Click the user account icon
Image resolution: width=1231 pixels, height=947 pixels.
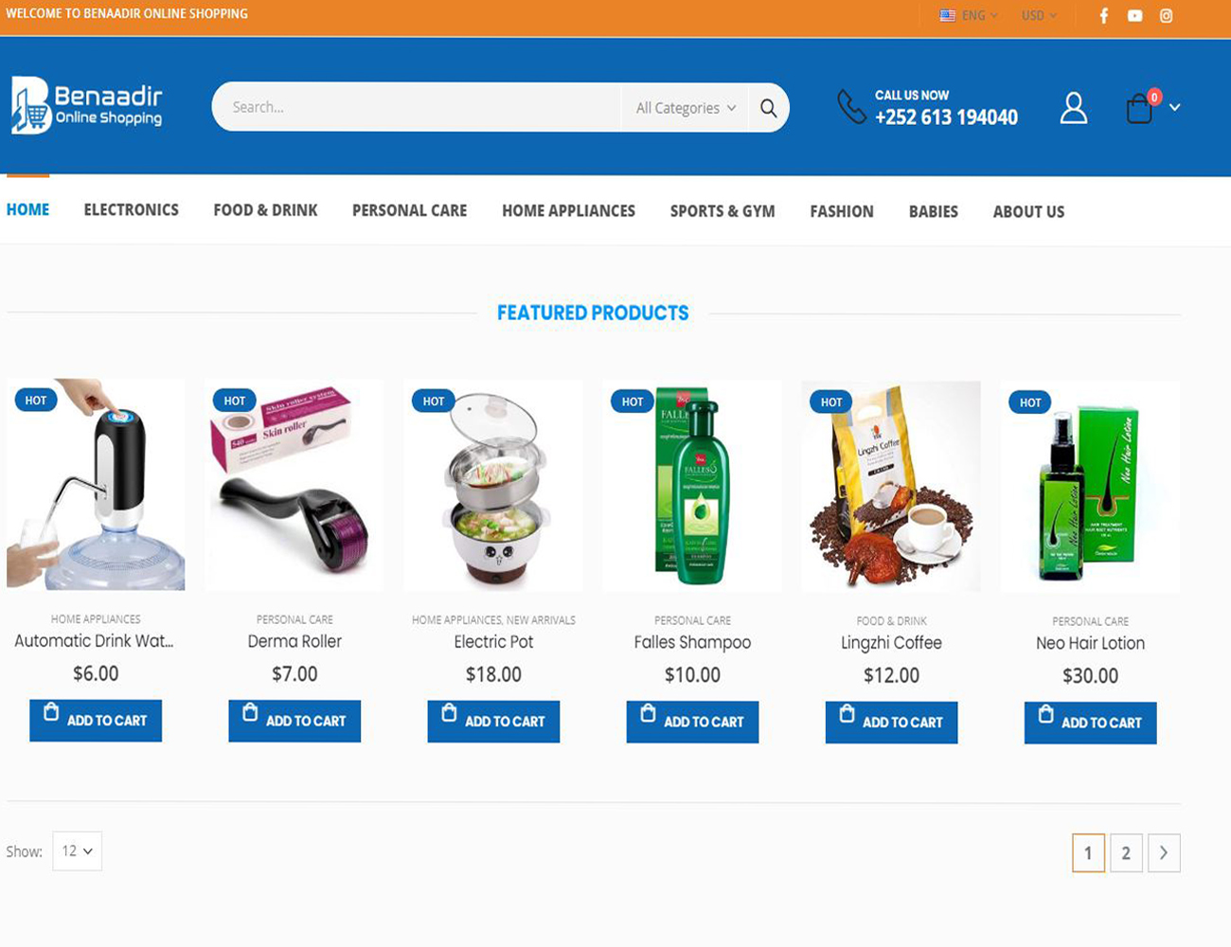pyautogui.click(x=1073, y=108)
